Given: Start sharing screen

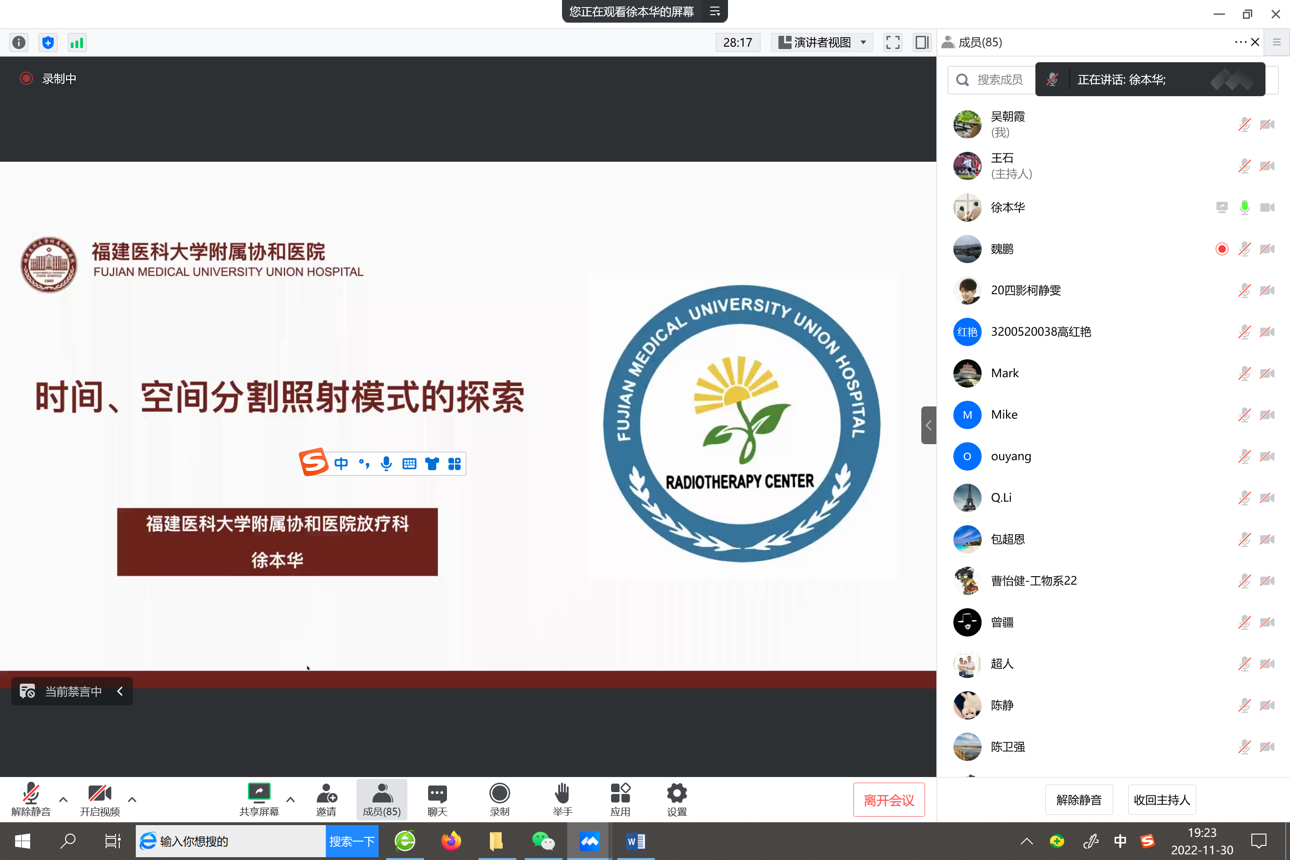Looking at the screenshot, I should pyautogui.click(x=259, y=799).
